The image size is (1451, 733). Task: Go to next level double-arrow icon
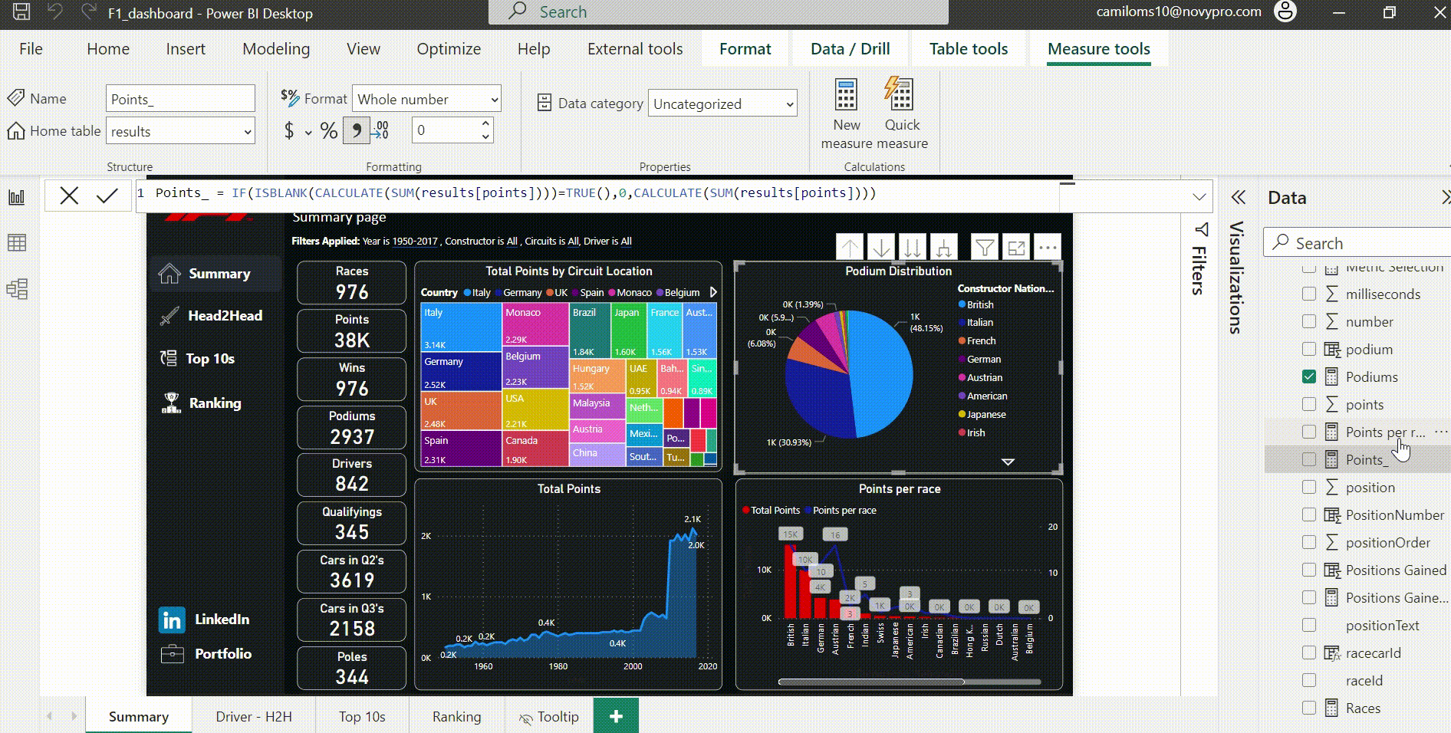pos(913,248)
